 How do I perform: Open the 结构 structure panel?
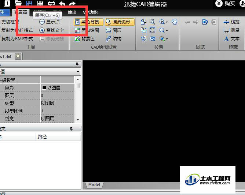coord(113,38)
